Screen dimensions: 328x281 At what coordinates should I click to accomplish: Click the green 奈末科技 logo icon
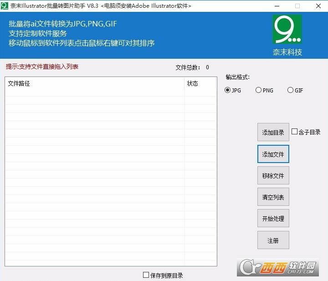tap(287, 29)
